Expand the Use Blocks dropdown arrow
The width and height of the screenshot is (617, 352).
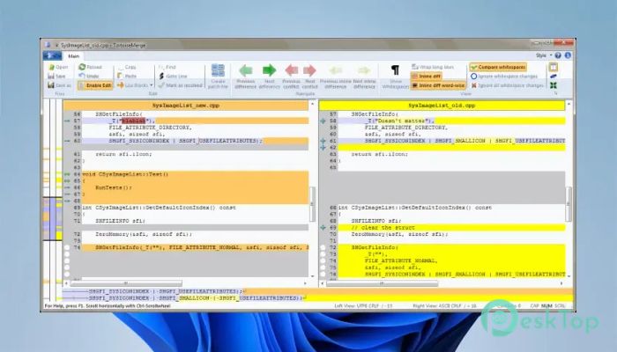click(x=151, y=85)
